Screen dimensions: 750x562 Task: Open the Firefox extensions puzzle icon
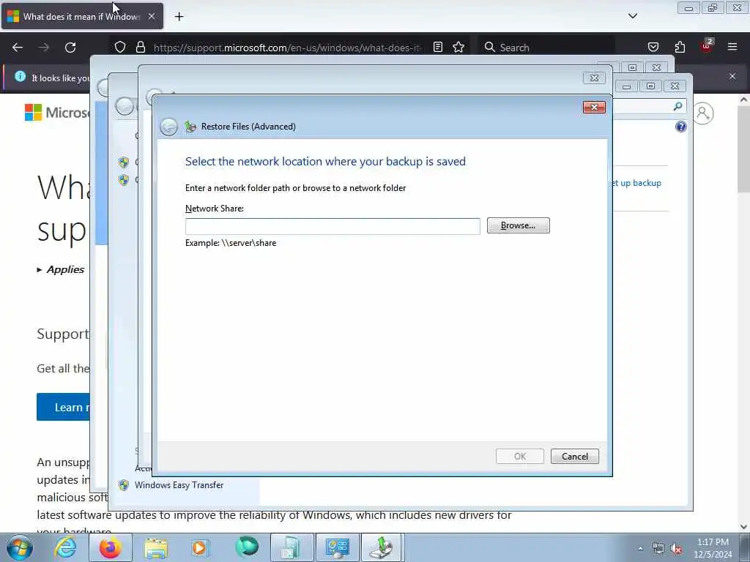680,47
